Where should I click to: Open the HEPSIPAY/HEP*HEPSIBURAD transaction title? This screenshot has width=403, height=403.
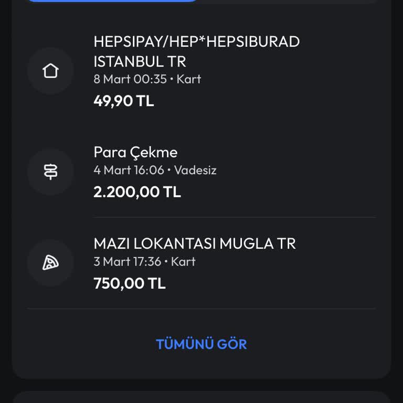196,41
